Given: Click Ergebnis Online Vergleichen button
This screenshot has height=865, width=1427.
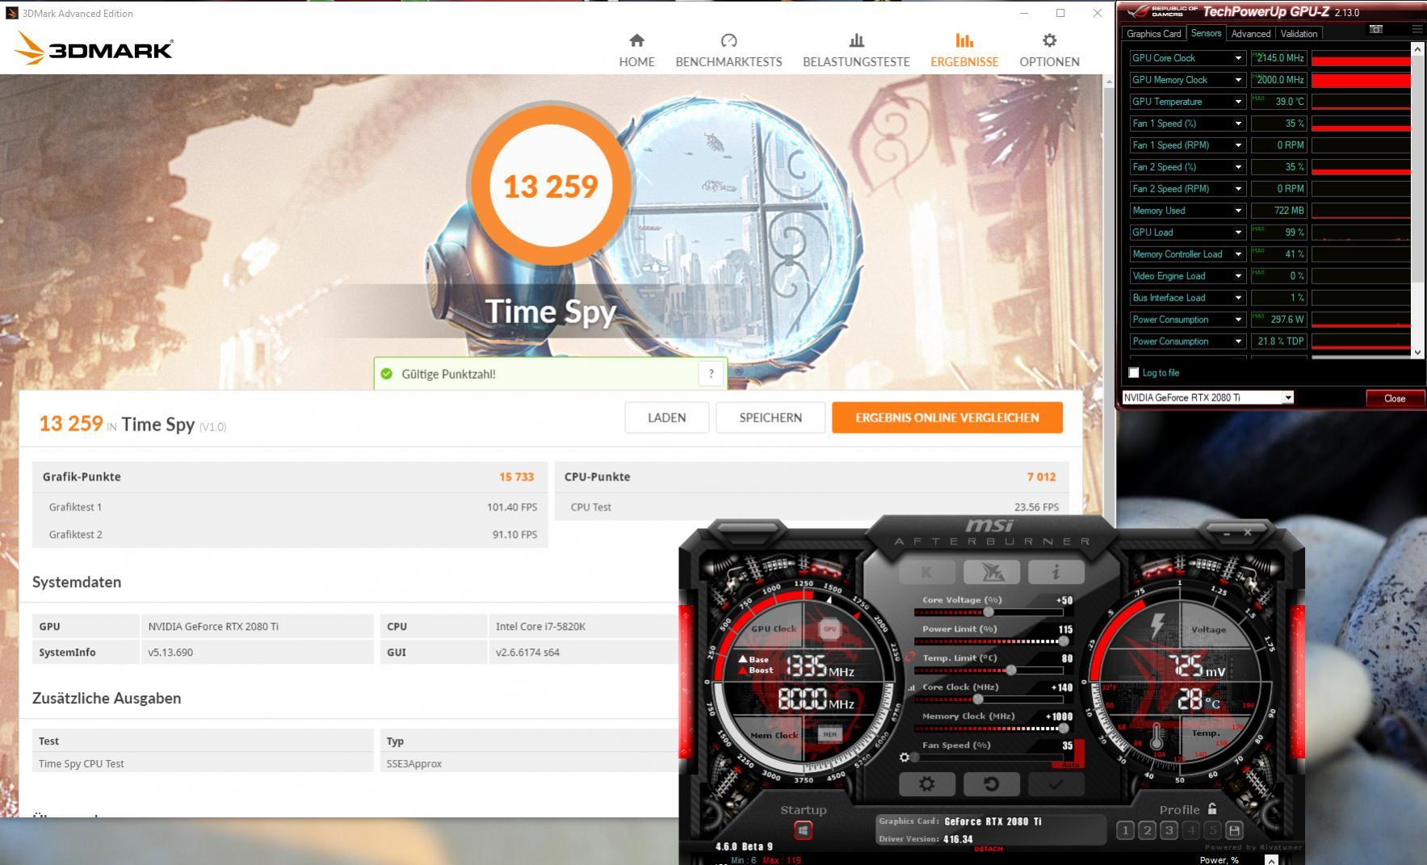Looking at the screenshot, I should pos(947,418).
